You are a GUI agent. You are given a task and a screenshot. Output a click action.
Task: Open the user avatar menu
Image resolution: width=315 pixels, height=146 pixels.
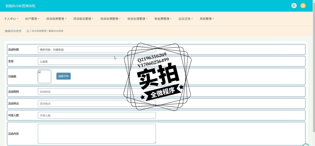303,6
